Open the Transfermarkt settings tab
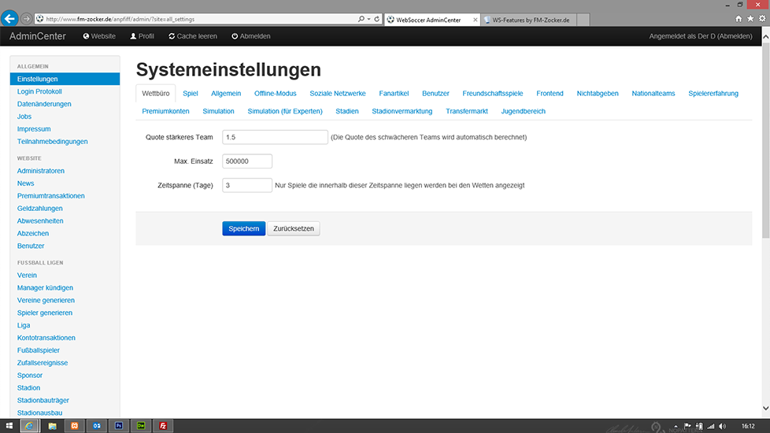Image resolution: width=770 pixels, height=433 pixels. (x=466, y=111)
